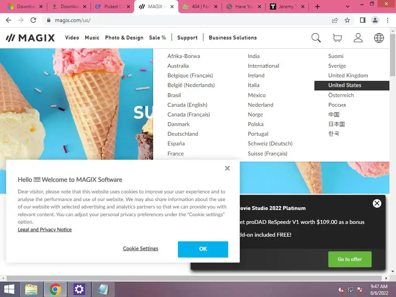Switch to the Picked tab
Screen dimensions: 396x297
113,7
